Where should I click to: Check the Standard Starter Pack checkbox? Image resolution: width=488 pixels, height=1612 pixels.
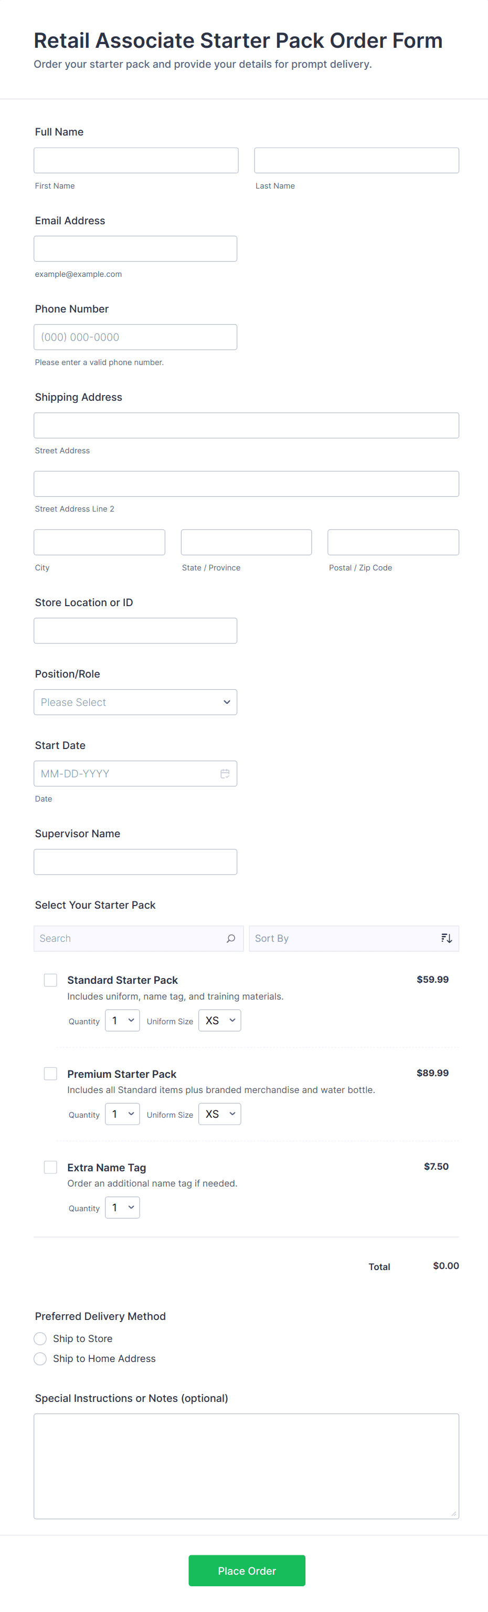[50, 980]
